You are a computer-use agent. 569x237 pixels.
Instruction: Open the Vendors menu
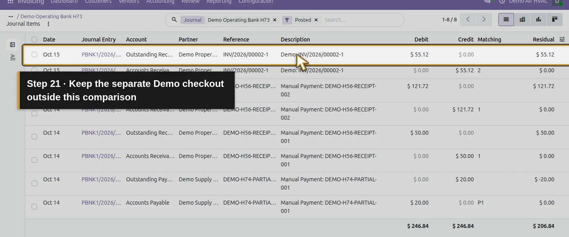(129, 2)
